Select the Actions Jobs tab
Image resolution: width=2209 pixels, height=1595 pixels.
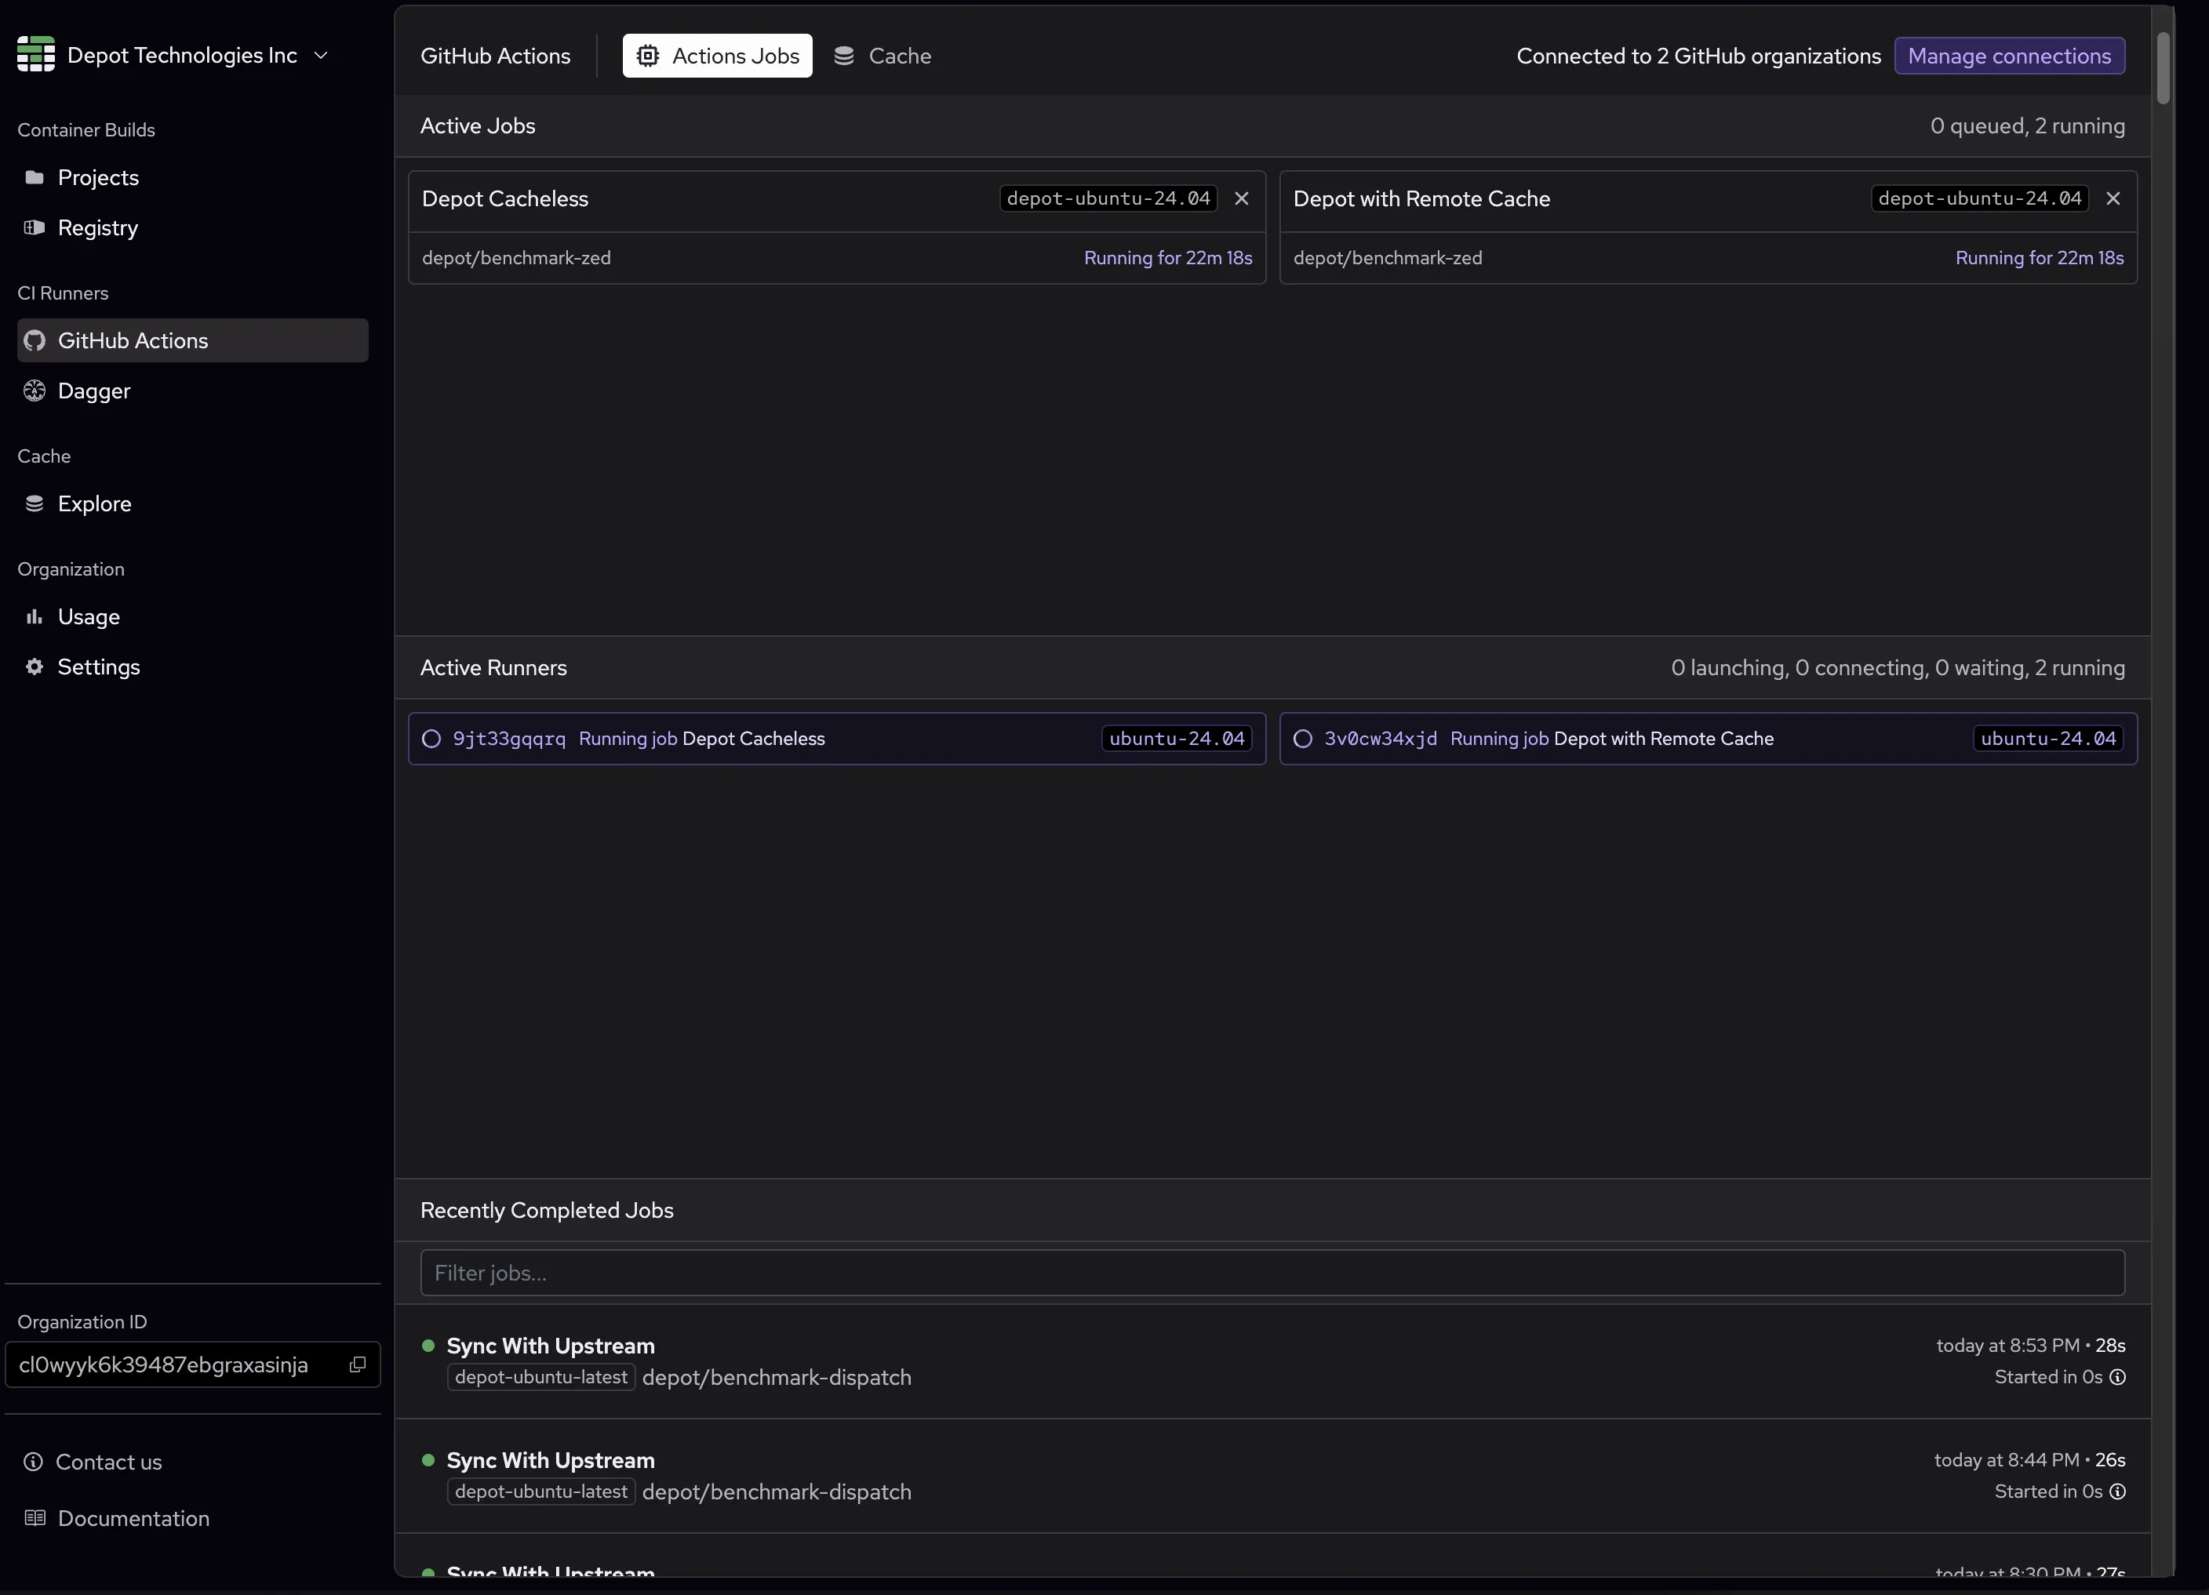[717, 56]
